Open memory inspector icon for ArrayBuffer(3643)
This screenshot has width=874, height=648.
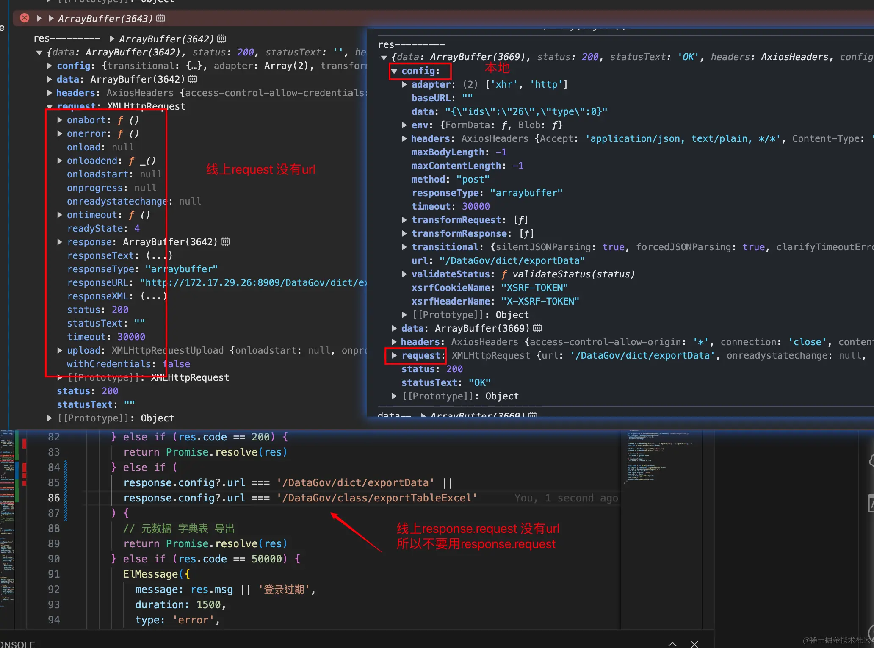pos(160,18)
